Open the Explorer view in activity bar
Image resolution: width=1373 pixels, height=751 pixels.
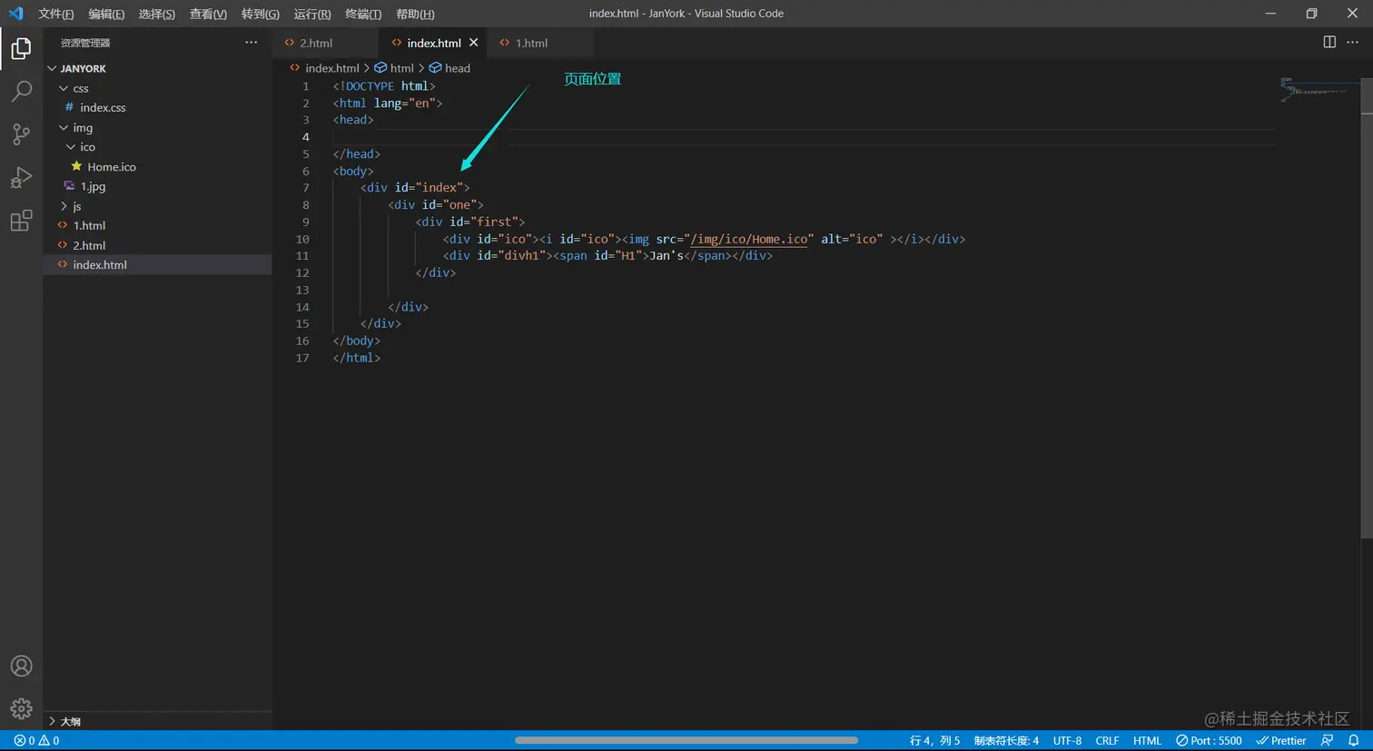click(21, 48)
